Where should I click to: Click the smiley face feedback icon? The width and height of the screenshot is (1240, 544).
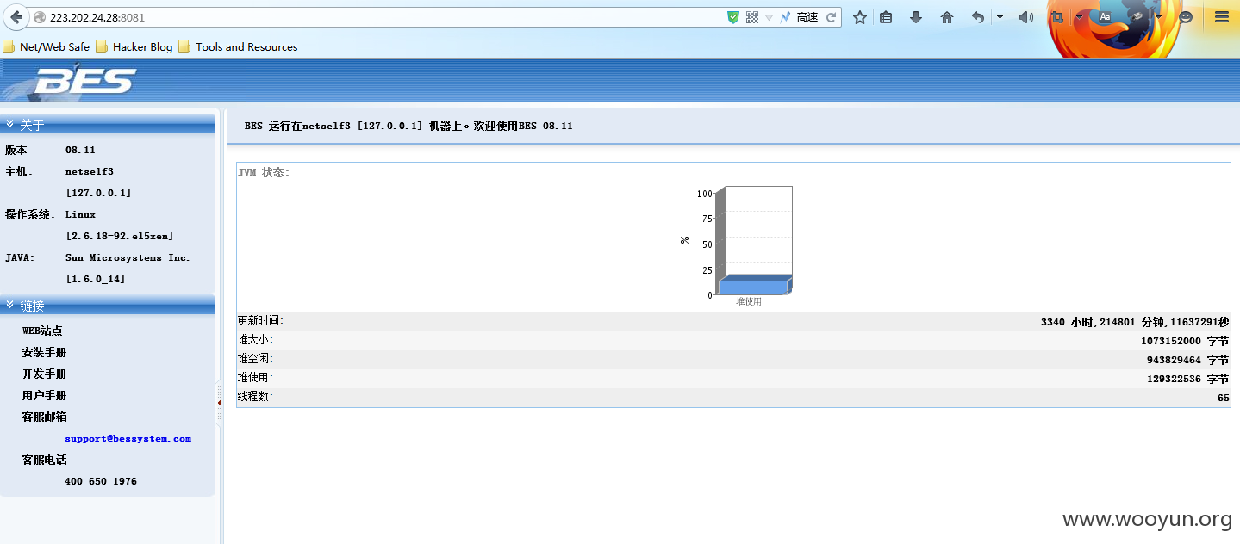pyautogui.click(x=1186, y=17)
